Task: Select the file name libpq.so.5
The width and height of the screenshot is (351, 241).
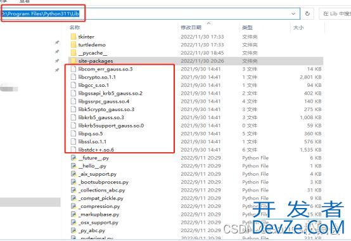Action: [x=91, y=133]
